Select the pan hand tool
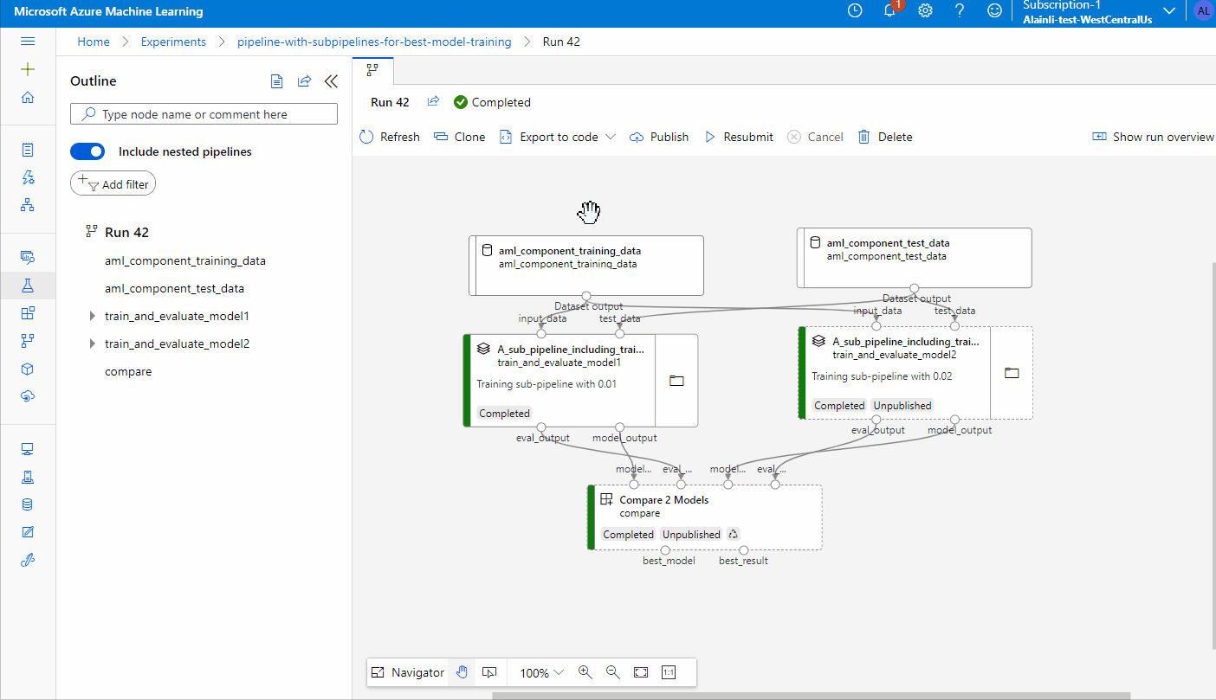Image resolution: width=1216 pixels, height=700 pixels. [x=462, y=672]
